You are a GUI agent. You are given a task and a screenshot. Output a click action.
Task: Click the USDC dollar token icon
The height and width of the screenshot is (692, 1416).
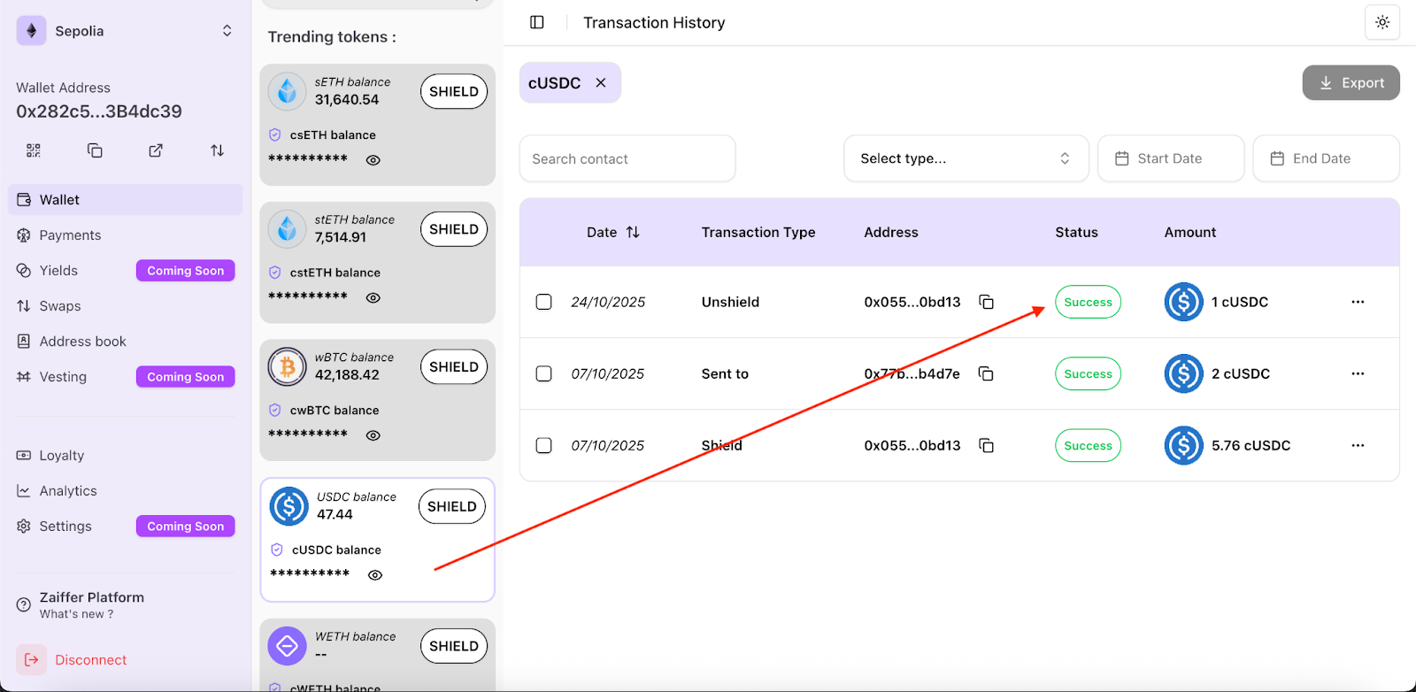pos(289,506)
